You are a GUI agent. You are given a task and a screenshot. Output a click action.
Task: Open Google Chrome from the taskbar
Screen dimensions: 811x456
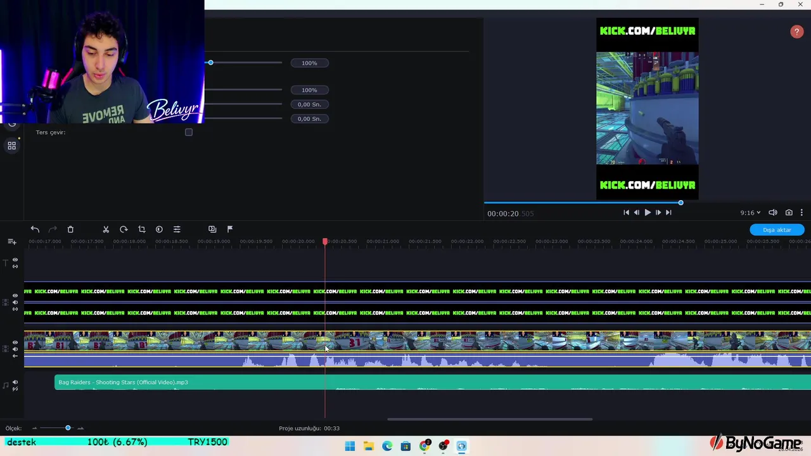[425, 446]
